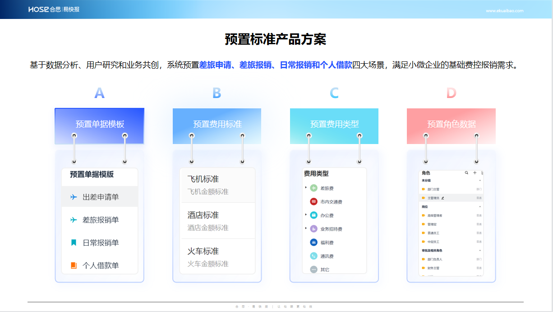Click the purple 业务招待费 icon
The width and height of the screenshot is (553, 312).
tap(314, 229)
